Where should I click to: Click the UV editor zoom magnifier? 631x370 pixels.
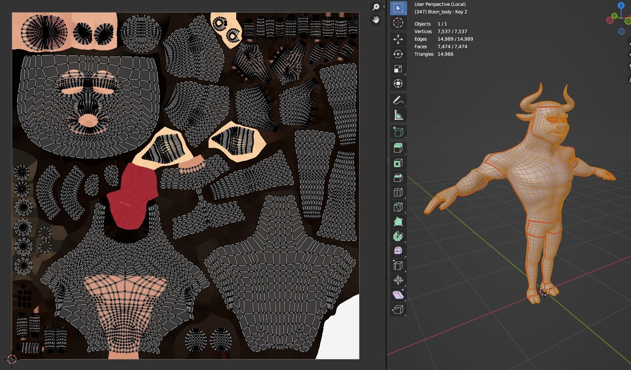(x=376, y=7)
